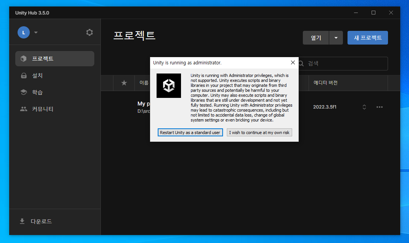The width and height of the screenshot is (409, 243).
Task: Click 커뮤니티 people icon
Action: pos(23,109)
